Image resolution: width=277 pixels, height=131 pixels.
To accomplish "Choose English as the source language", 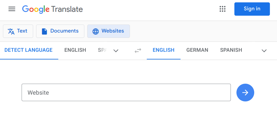I will 75,50.
